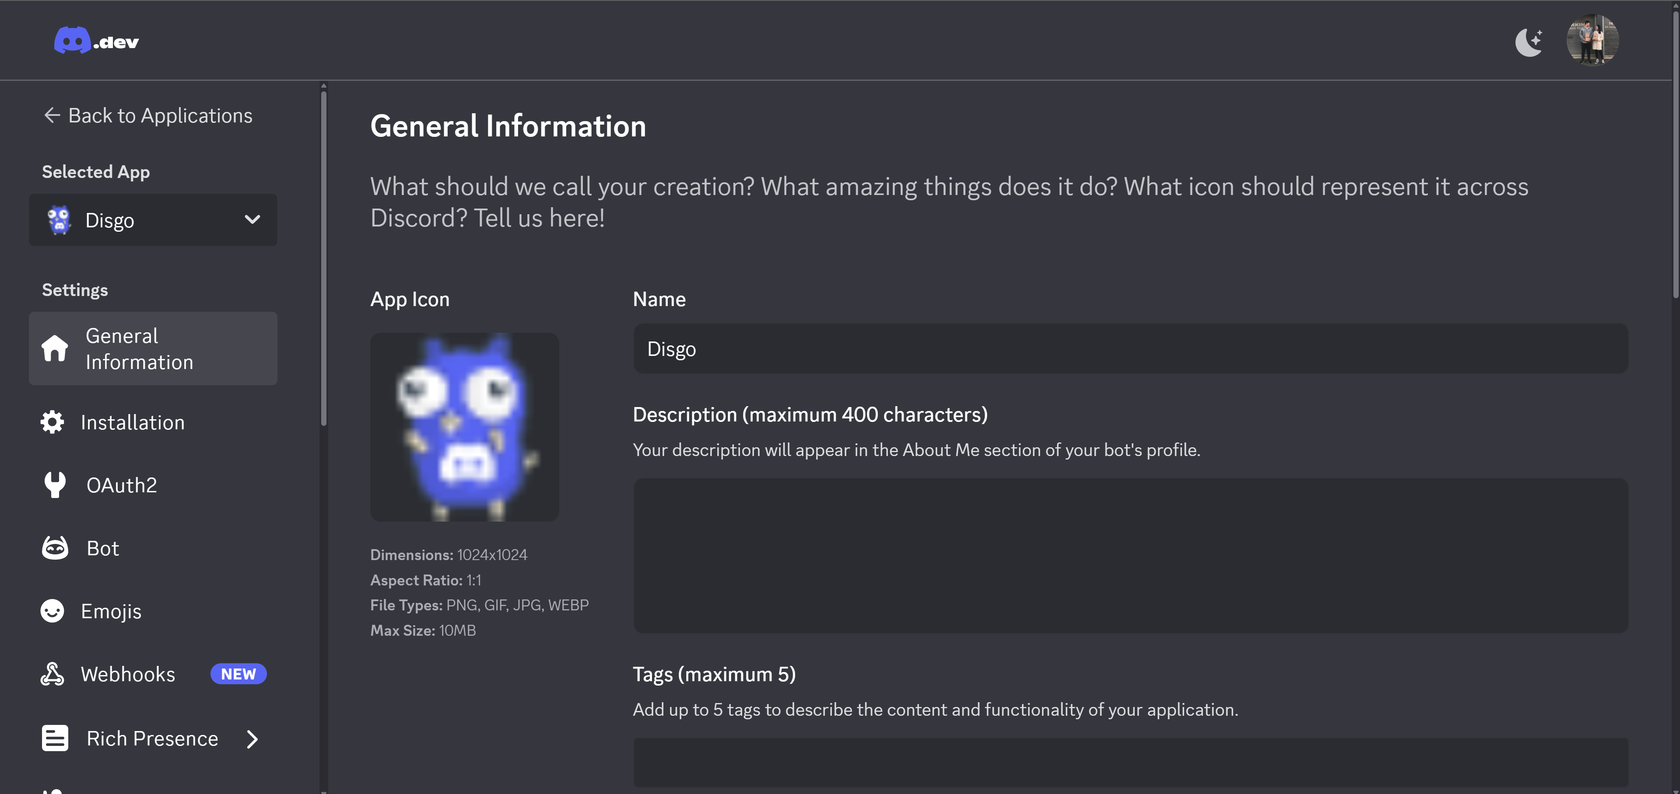This screenshot has width=1680, height=794.
Task: Click the Discord .dev logo
Action: [97, 41]
